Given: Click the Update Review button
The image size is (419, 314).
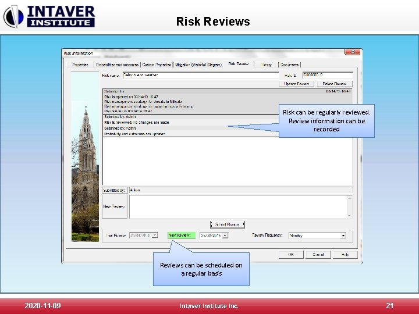Looking at the screenshot, I should [x=297, y=84].
